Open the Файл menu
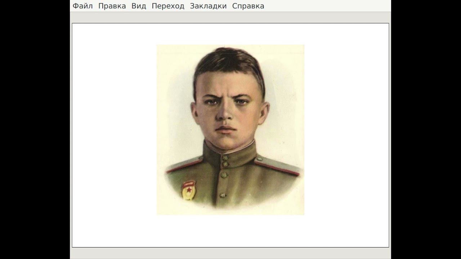Viewport: 461px width, 259px height. tap(82, 6)
